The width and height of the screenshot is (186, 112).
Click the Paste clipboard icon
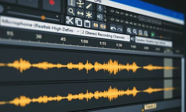[x=87, y=24]
